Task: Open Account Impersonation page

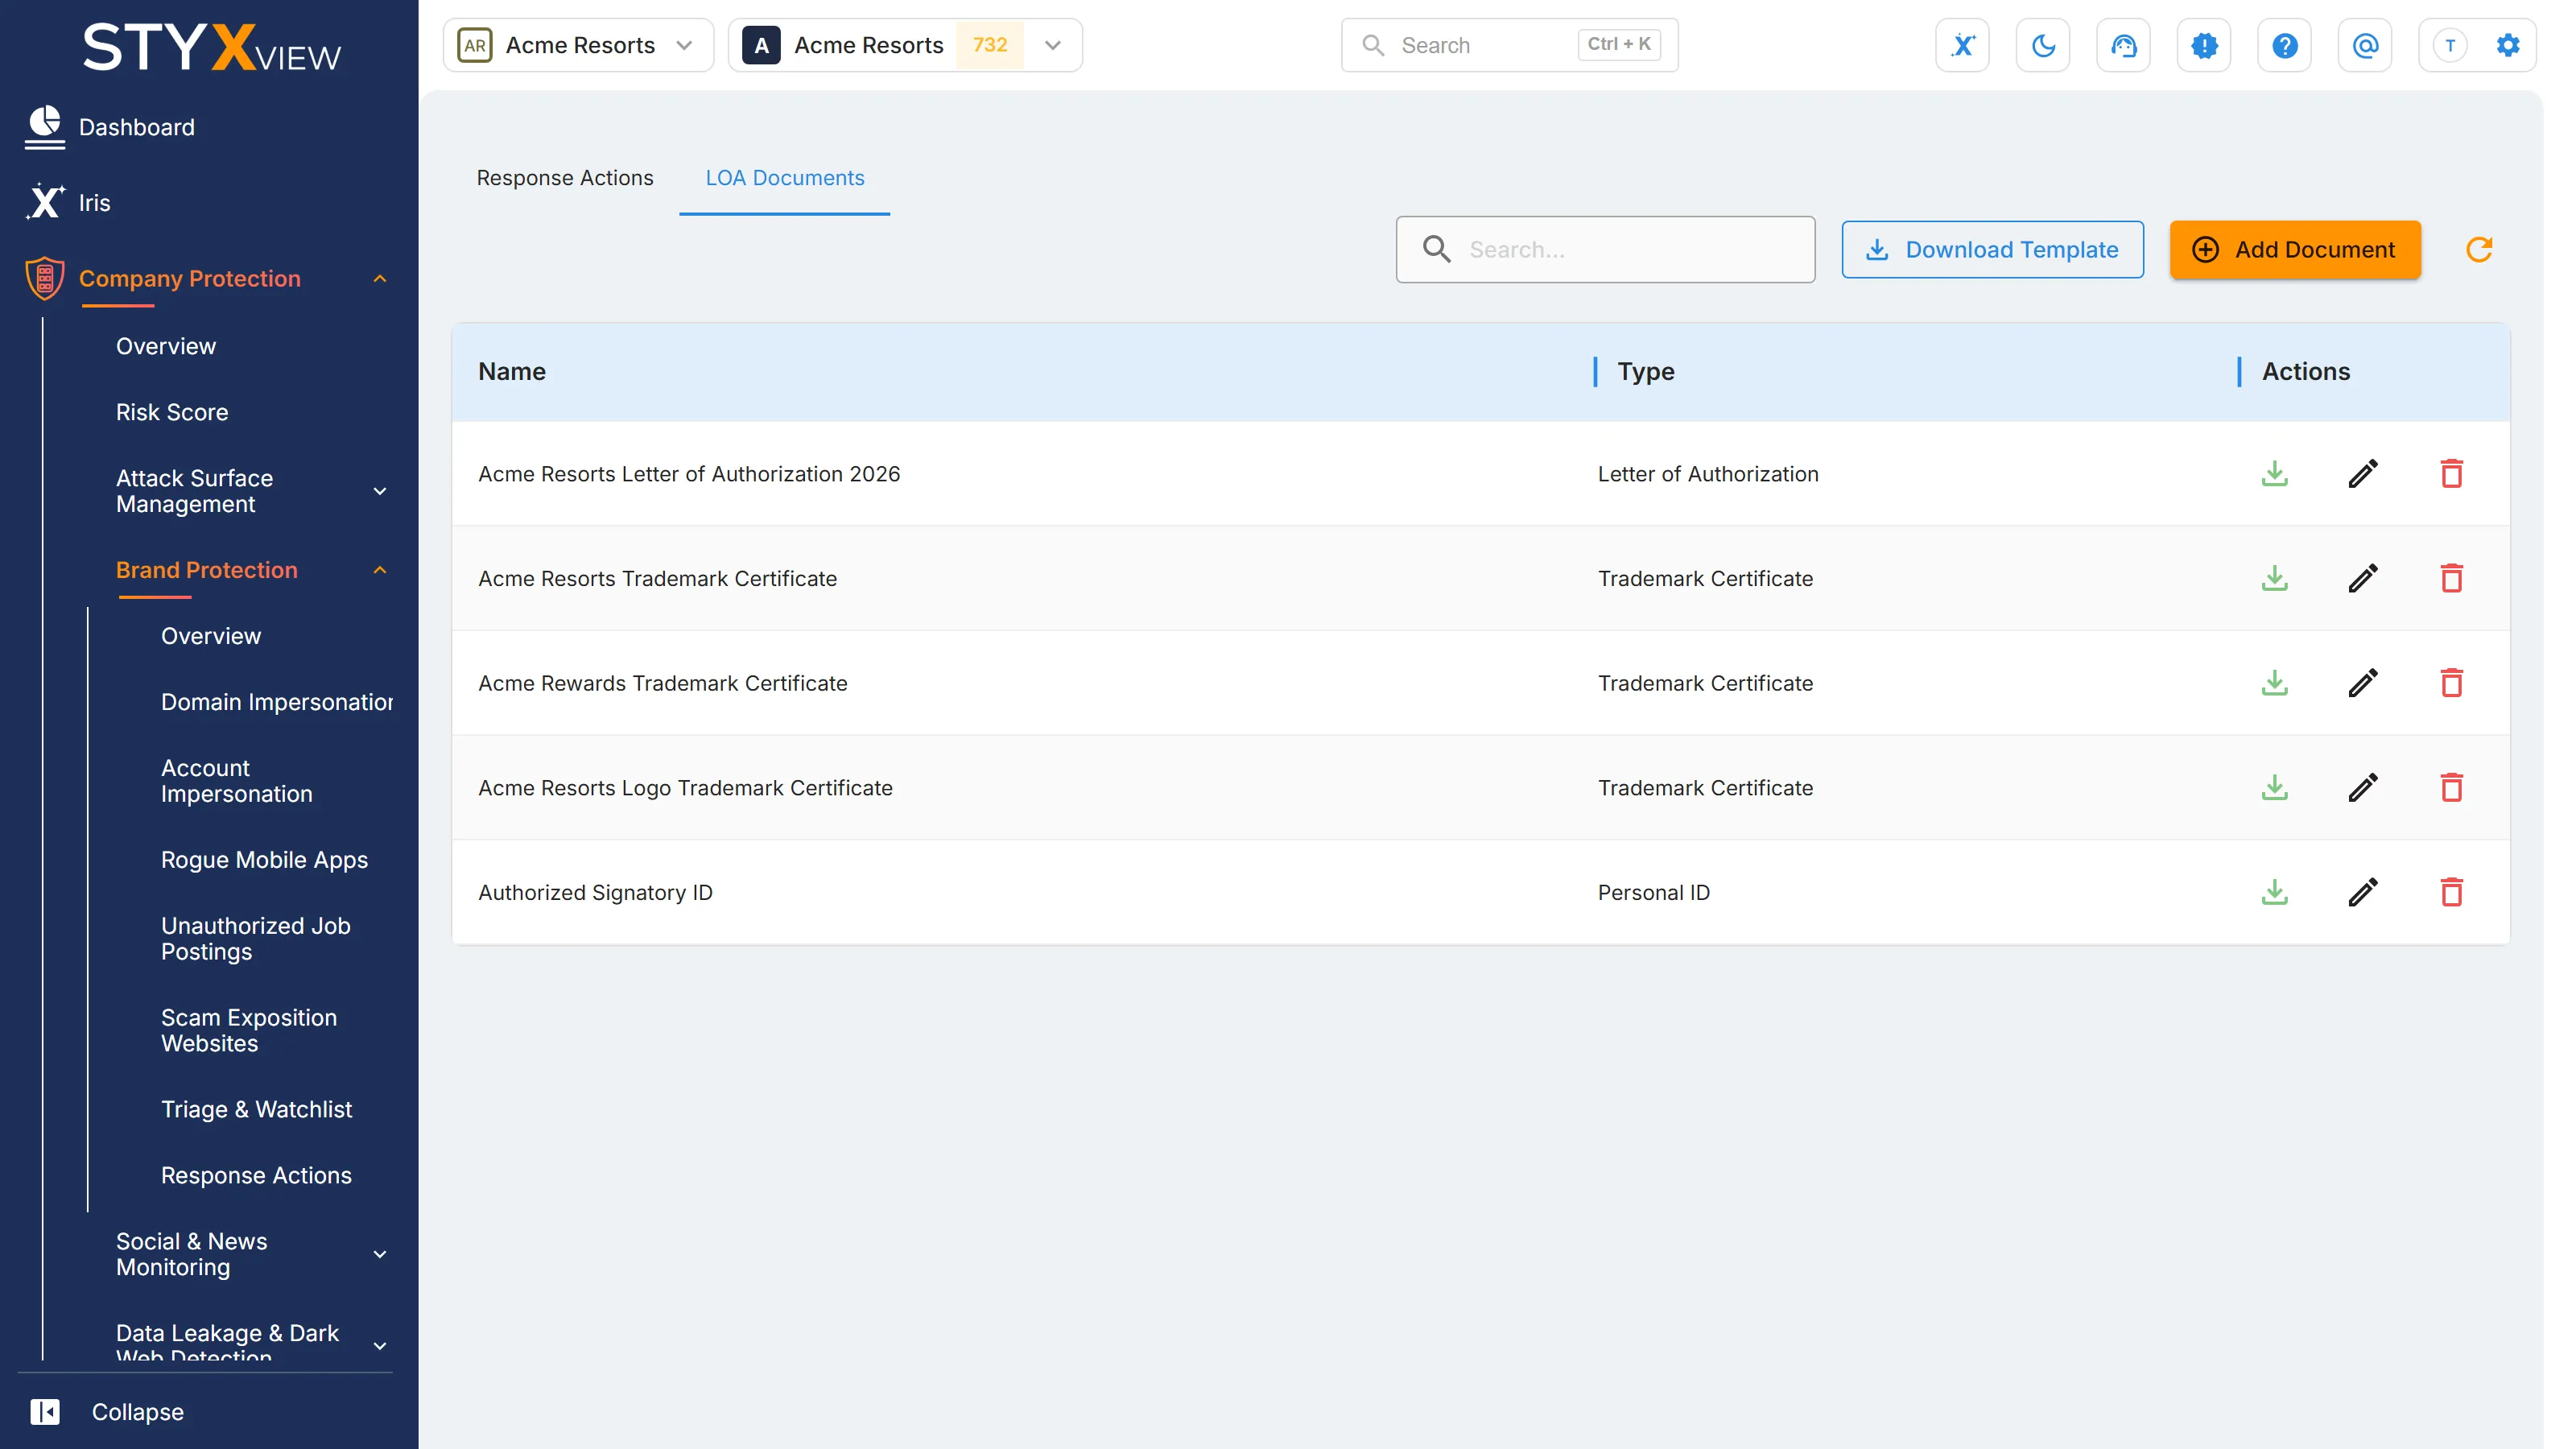Action: coord(236,781)
